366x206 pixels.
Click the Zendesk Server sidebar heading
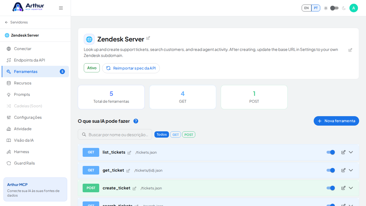(25, 35)
